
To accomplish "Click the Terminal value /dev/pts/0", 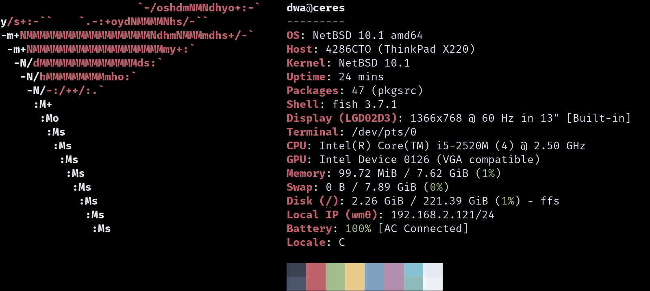I will (384, 132).
